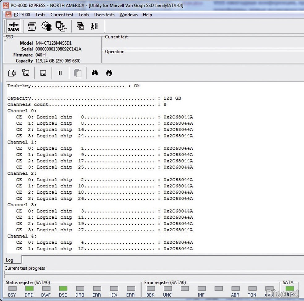The width and height of the screenshot is (304, 301).
Task: Click the BBK error register indicator
Action: pos(151,288)
